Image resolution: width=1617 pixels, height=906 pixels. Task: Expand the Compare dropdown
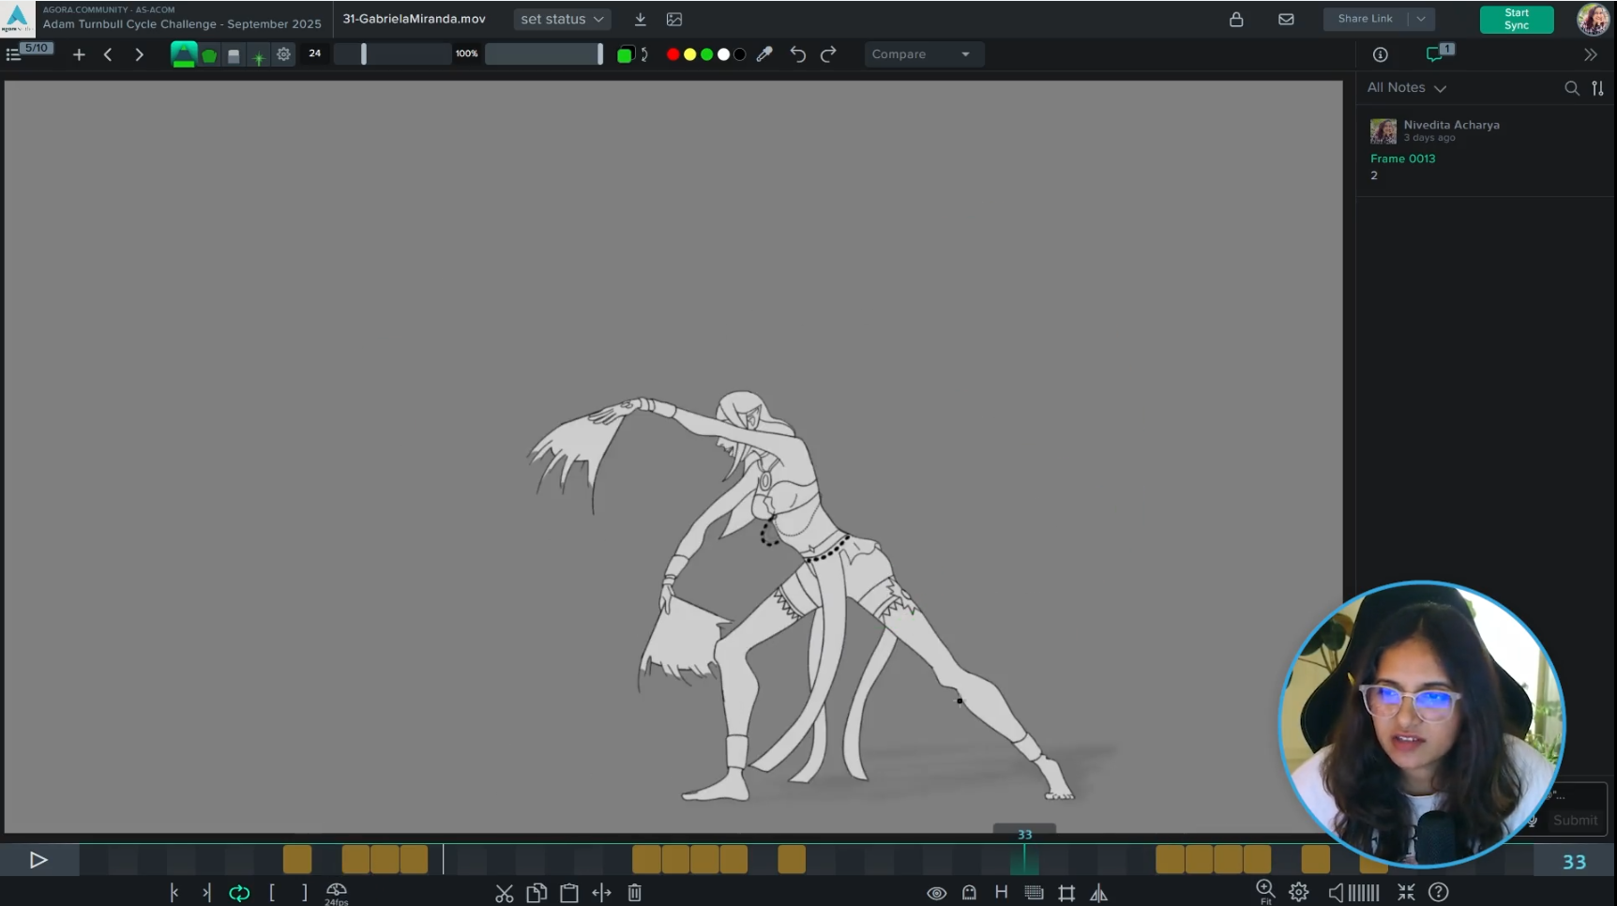click(923, 54)
